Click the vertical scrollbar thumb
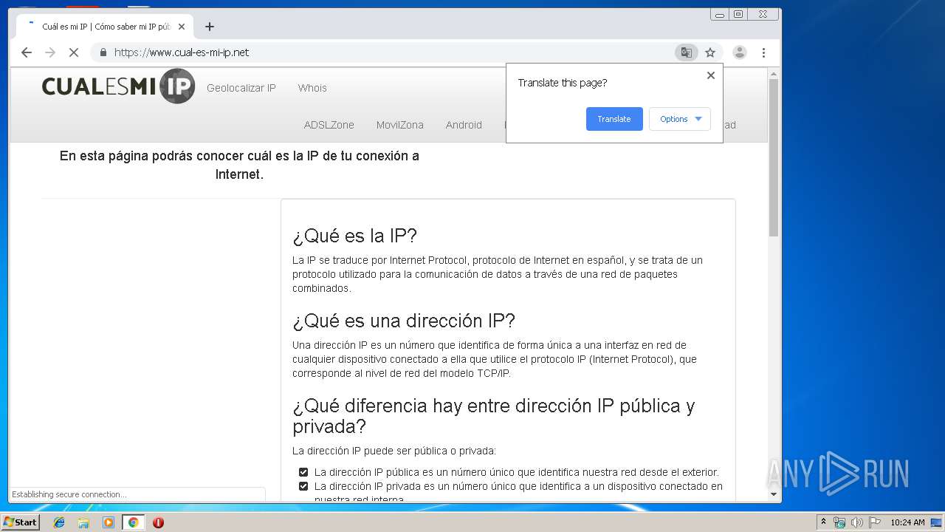945x532 pixels. click(x=774, y=157)
